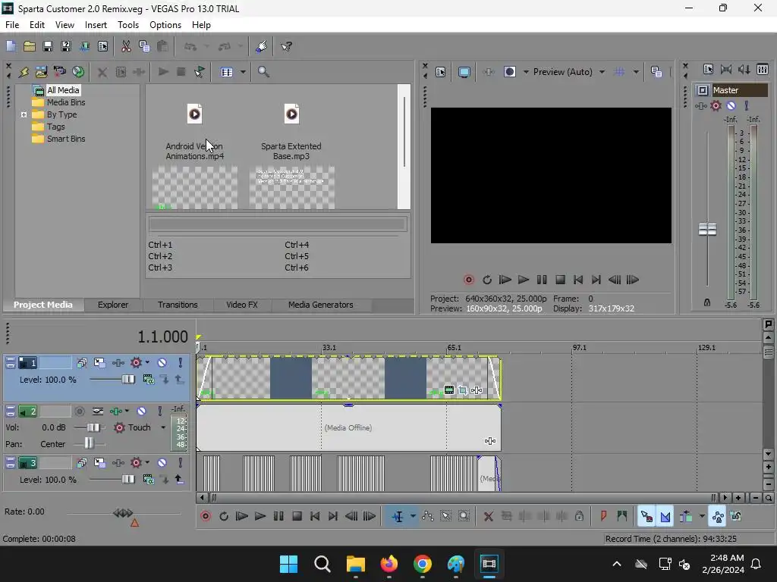
Task: Click the Copy icon in main toolbar
Action: point(144,46)
